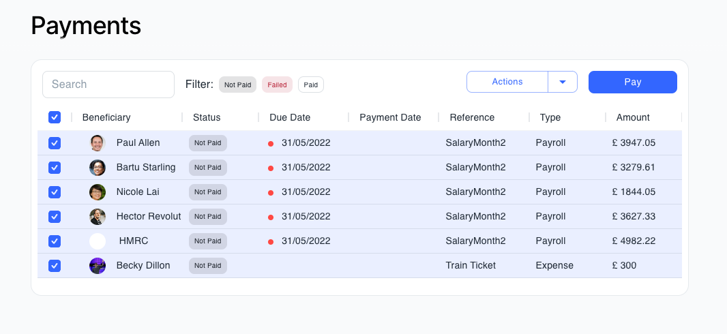The image size is (727, 334).
Task: Click the blank HMRC avatar circle
Action: [x=98, y=241]
